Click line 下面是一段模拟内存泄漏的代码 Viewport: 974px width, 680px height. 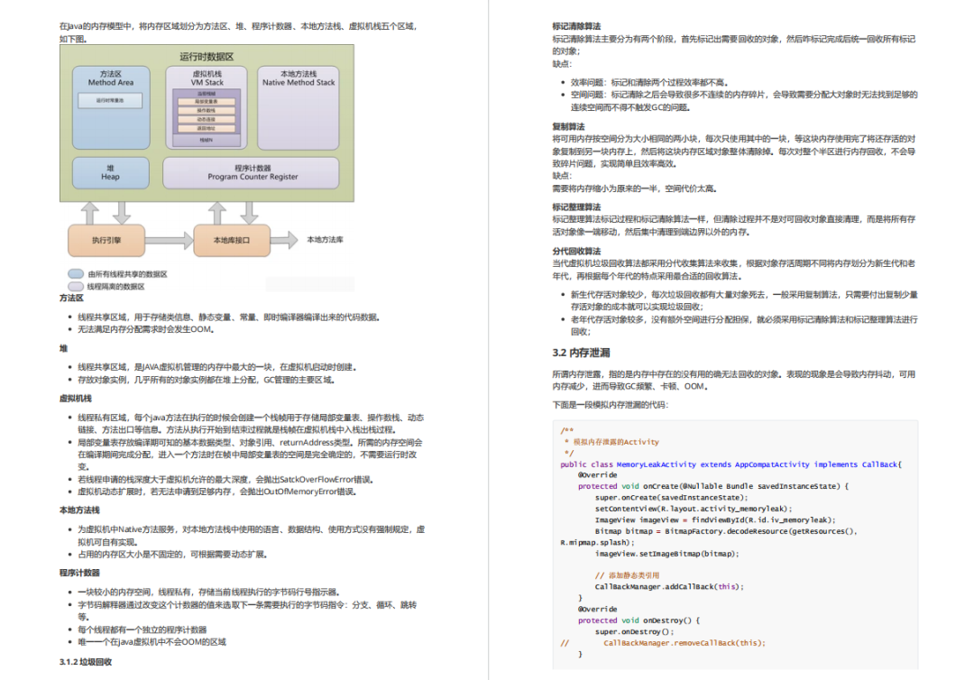click(x=611, y=405)
